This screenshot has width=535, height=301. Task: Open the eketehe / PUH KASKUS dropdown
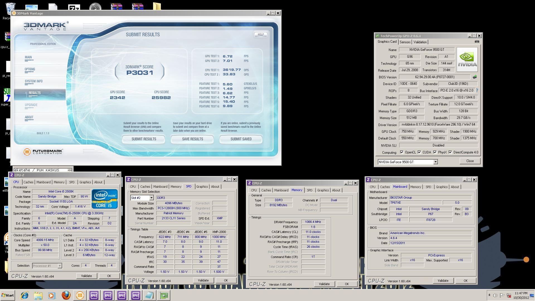70,170
